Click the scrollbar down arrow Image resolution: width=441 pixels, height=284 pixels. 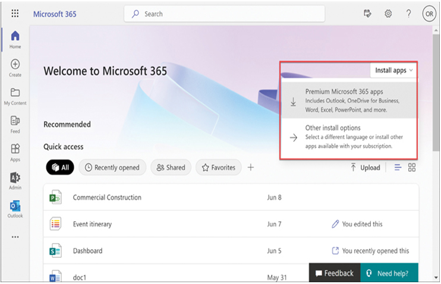point(436,277)
